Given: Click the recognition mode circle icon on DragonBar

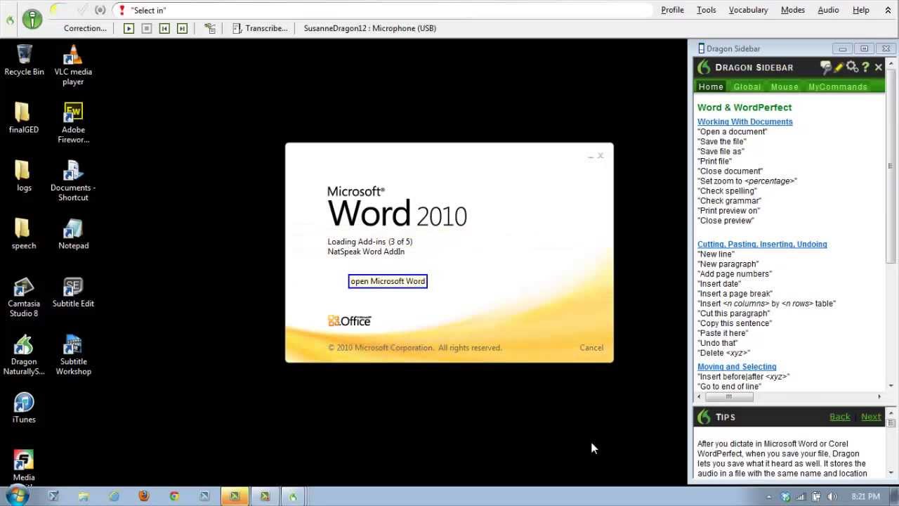Looking at the screenshot, I should 100,10.
